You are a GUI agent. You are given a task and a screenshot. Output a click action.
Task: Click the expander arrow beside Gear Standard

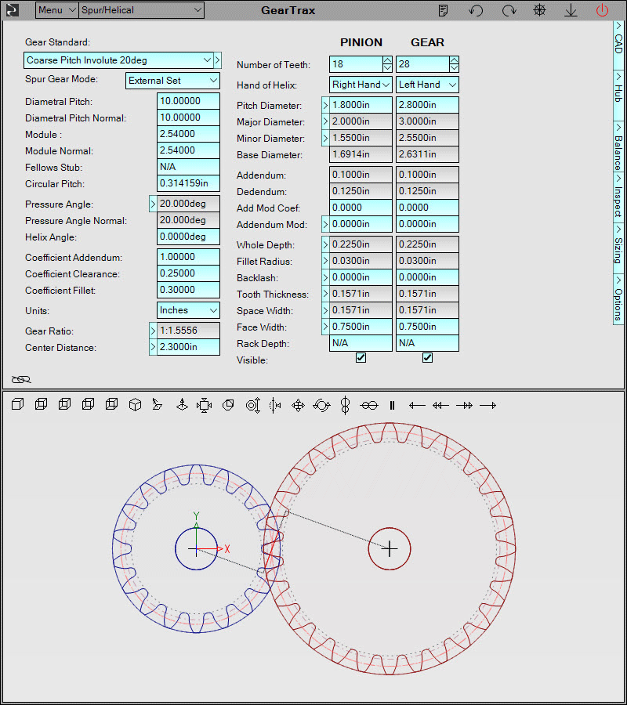(x=217, y=60)
